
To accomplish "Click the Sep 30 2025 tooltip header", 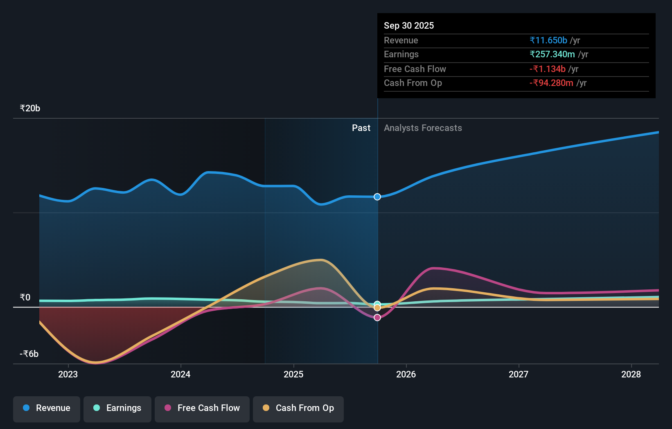I will [408, 25].
